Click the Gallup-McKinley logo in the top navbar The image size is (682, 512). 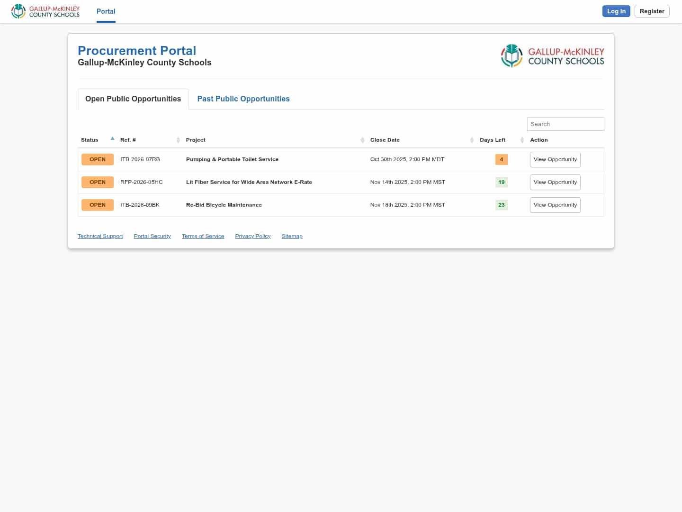(45, 11)
